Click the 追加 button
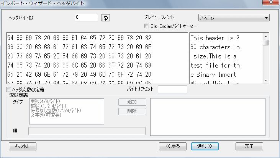Viewport: 280px width, 158px height. [x=132, y=102]
